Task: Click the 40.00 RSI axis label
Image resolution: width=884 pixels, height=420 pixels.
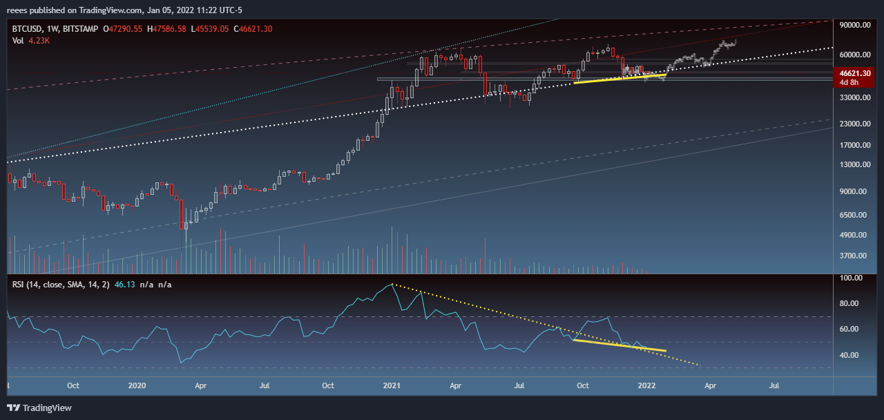Action: pyautogui.click(x=848, y=355)
